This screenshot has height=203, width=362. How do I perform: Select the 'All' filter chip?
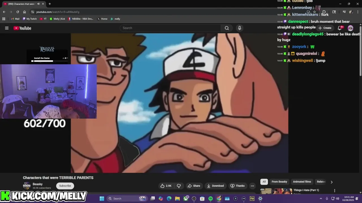pyautogui.click(x=264, y=182)
